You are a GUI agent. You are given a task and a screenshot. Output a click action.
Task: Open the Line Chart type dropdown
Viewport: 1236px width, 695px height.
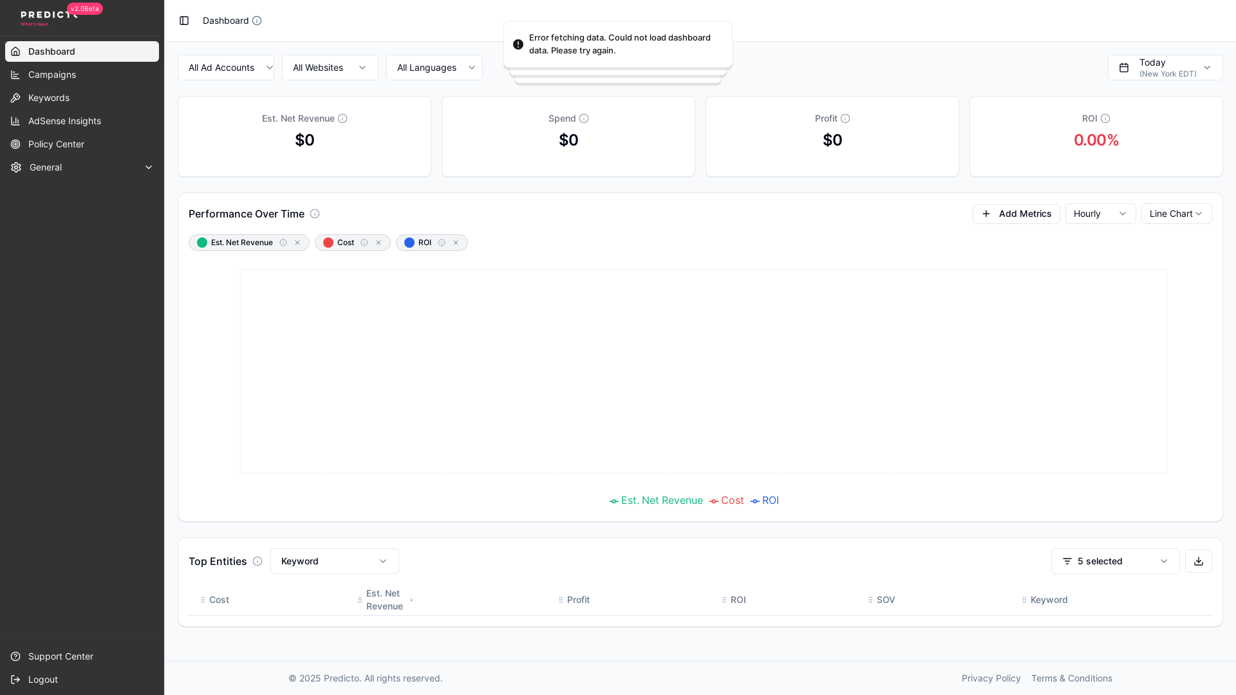(x=1177, y=214)
